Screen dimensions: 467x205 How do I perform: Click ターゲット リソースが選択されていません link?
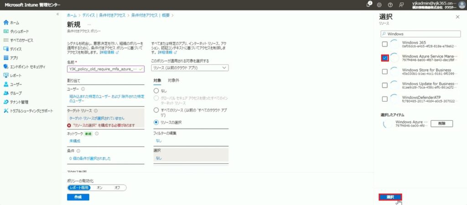(x=97, y=118)
